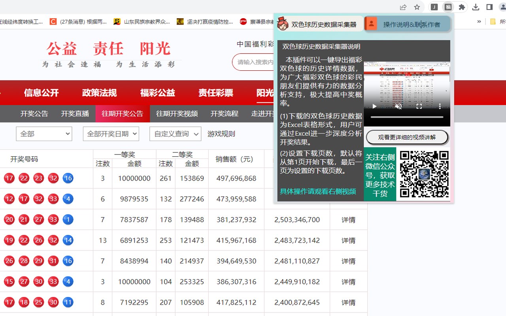This screenshot has width=506, height=316.
Task: Click the 2,503,346,700 pool amount cell
Action: [297, 220]
